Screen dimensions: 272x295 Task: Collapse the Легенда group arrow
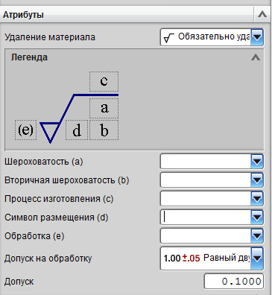tap(256, 57)
